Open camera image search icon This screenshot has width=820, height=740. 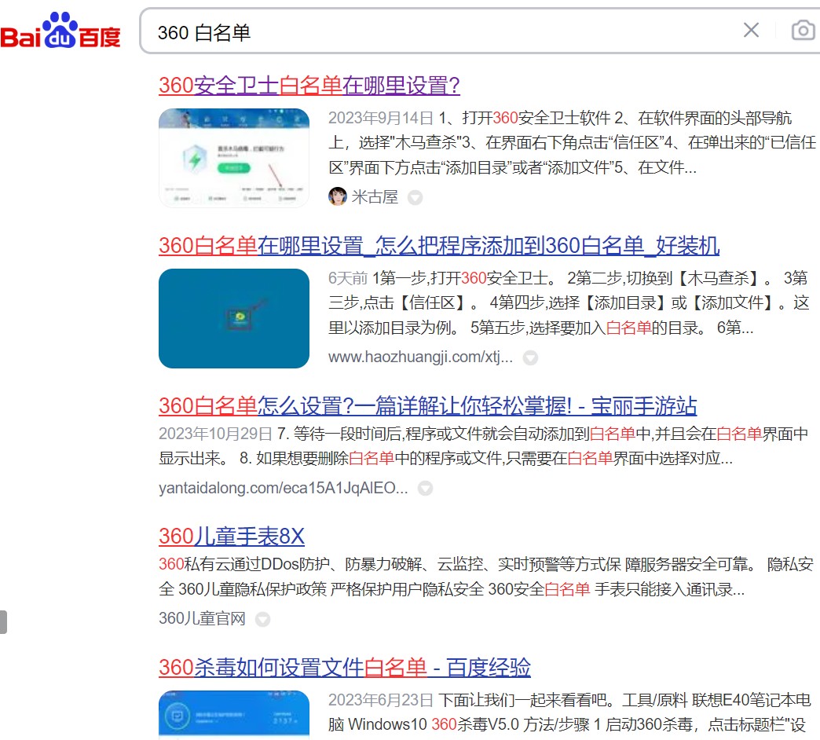click(x=804, y=31)
